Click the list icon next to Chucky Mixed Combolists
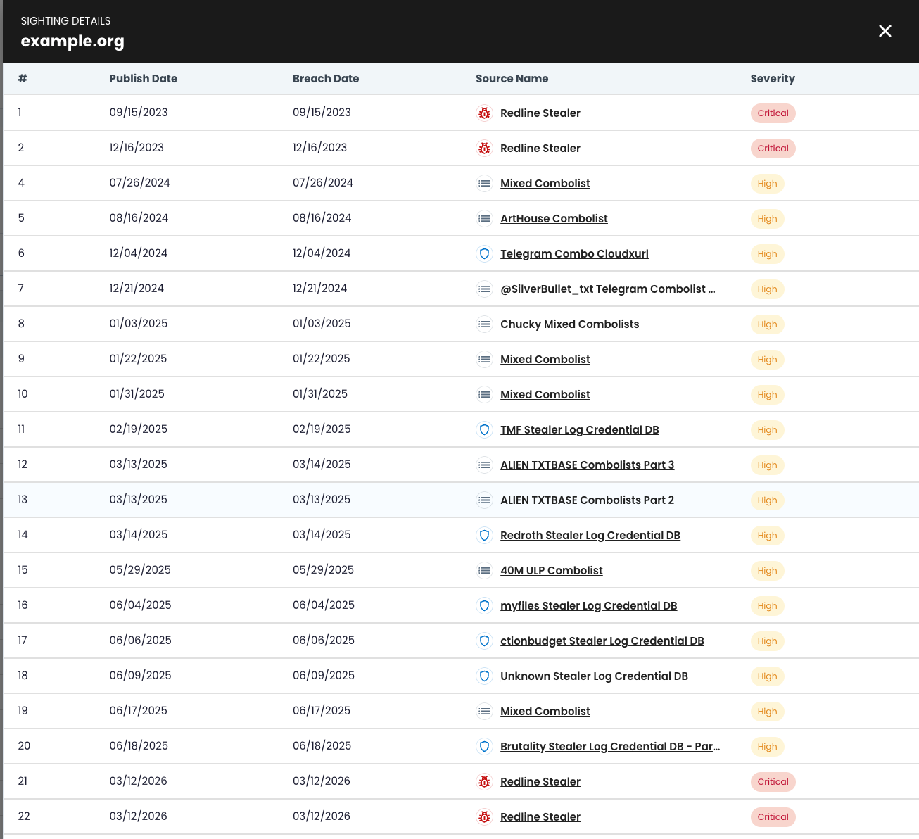Viewport: 919px width, 839px height. coord(484,324)
